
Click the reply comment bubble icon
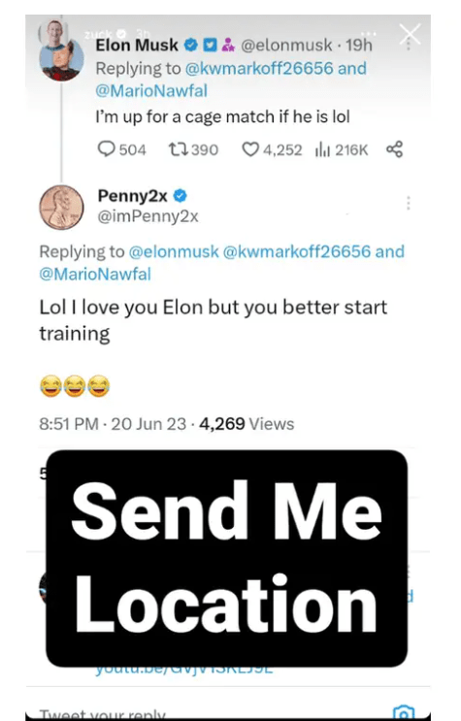click(x=107, y=149)
